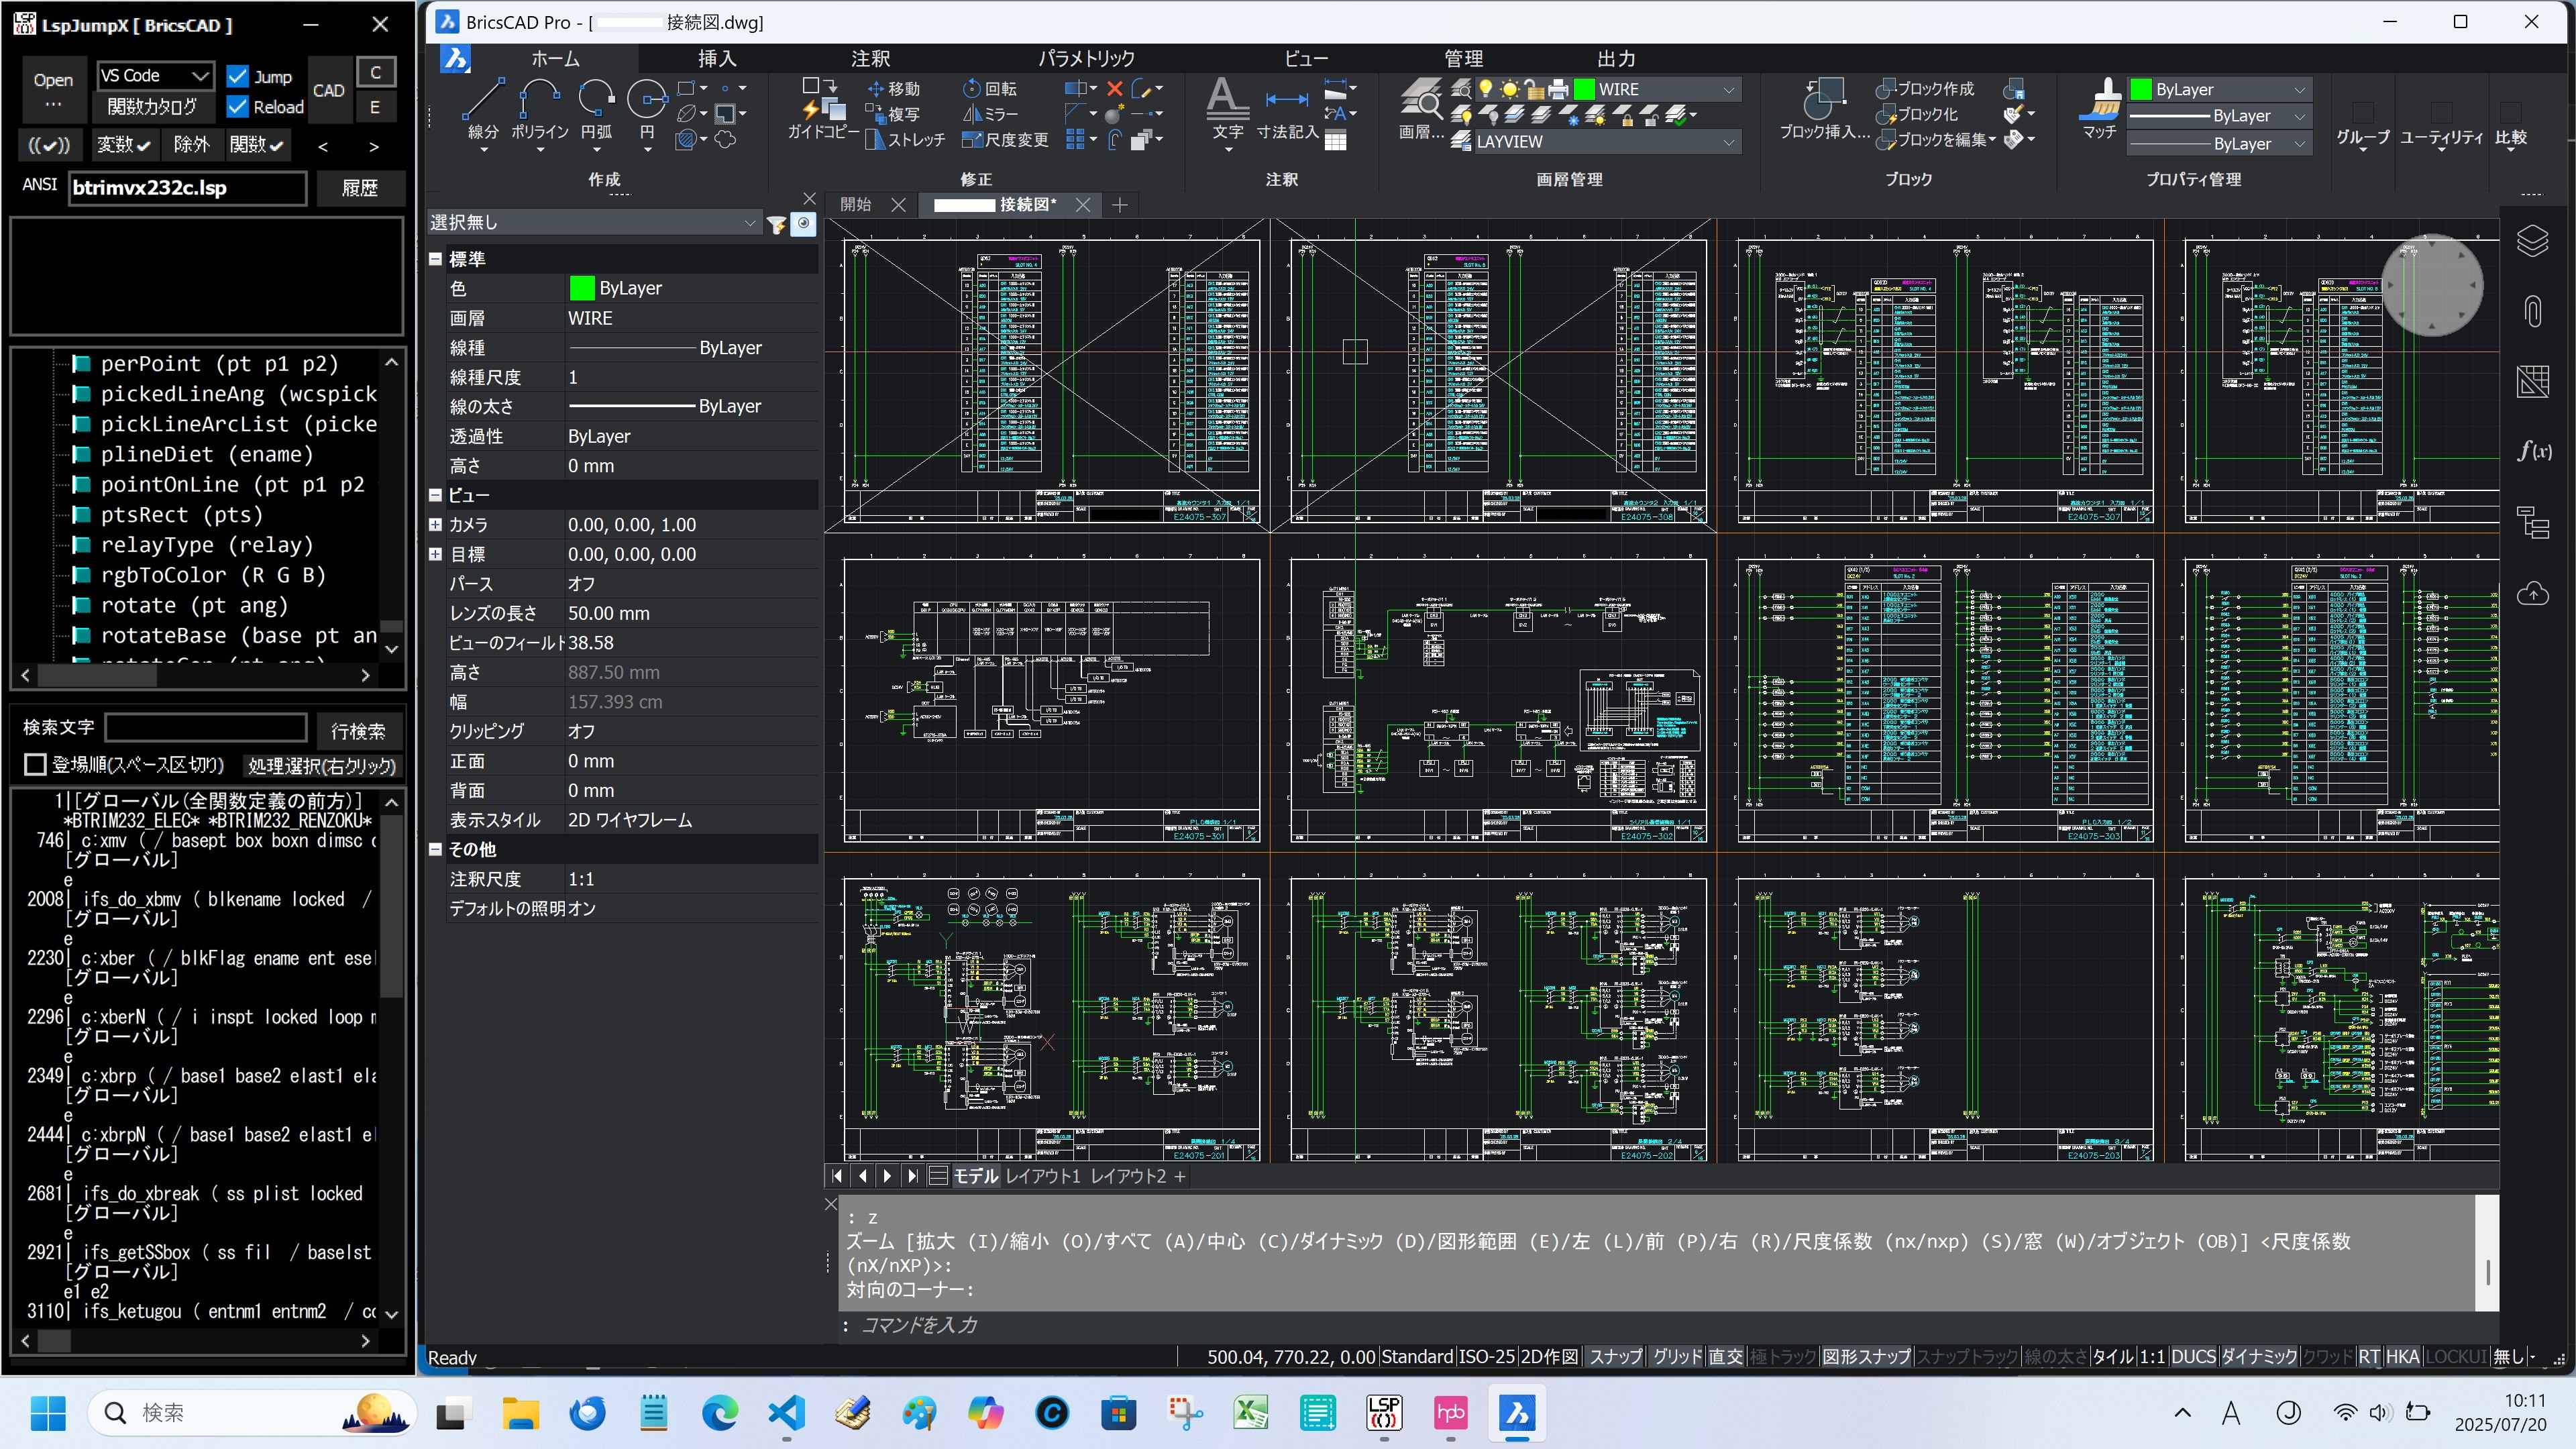Click the green color swatch in プロパティ管理
The height and width of the screenshot is (1449, 2576).
pos(2141,89)
